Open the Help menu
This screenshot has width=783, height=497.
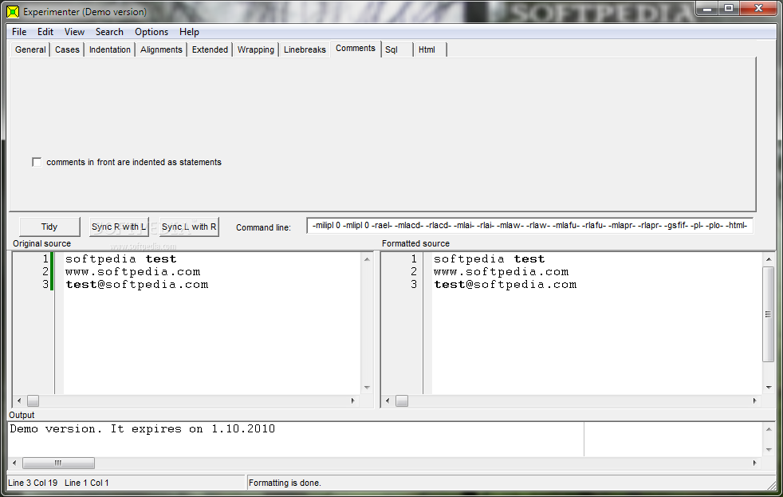189,31
